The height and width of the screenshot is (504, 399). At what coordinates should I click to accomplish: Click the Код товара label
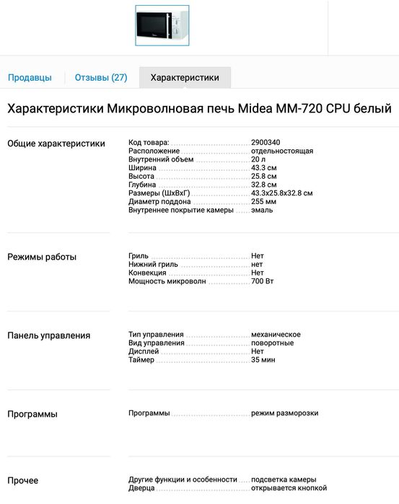click(149, 142)
